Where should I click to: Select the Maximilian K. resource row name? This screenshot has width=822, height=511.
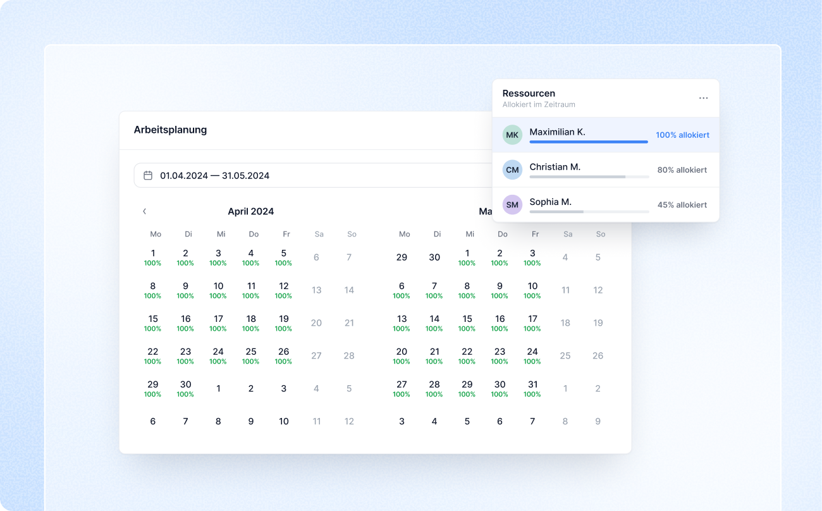point(557,132)
